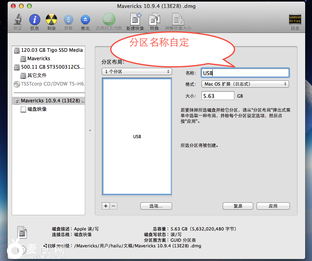Viewport: 312px width, 261px height.
Task: Click the Eject (推出) toolbar icon
Action: [85, 20]
